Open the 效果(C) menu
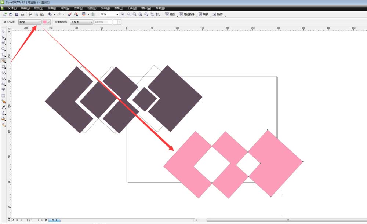Viewport: 367px width, 224px height. click(79, 8)
